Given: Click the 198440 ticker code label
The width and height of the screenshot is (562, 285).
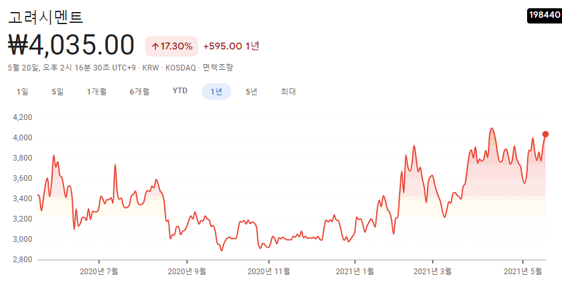Looking at the screenshot, I should tap(544, 15).
